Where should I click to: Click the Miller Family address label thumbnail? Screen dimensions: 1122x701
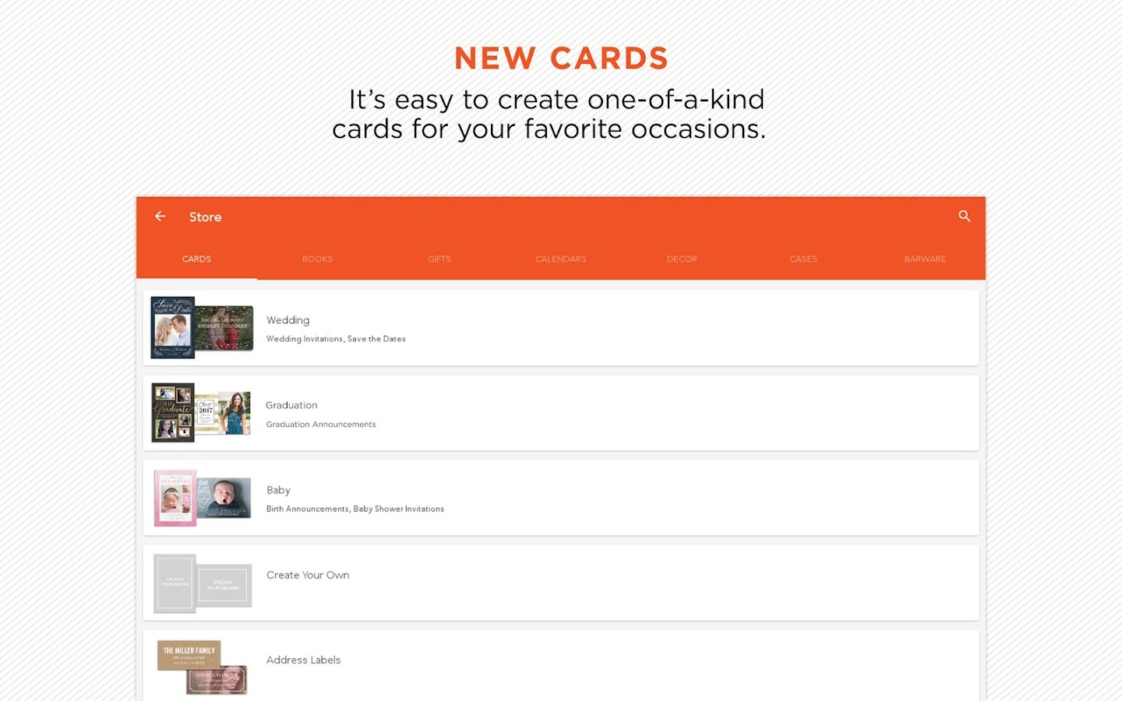click(x=203, y=668)
